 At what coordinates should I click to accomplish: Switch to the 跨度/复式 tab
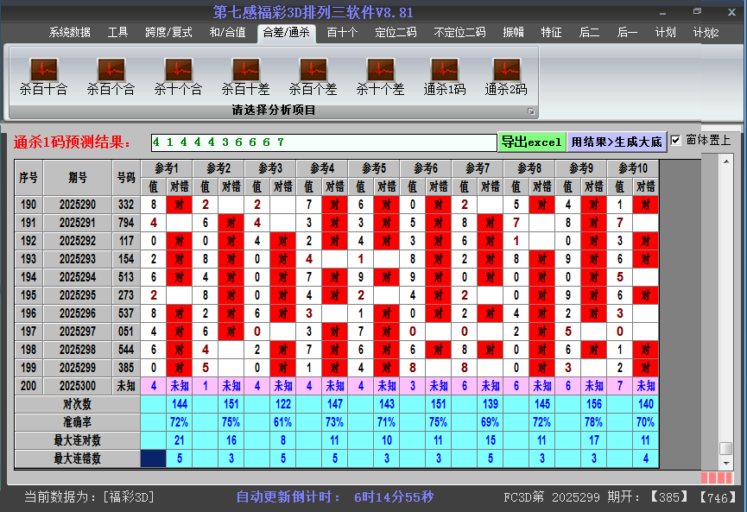click(168, 33)
